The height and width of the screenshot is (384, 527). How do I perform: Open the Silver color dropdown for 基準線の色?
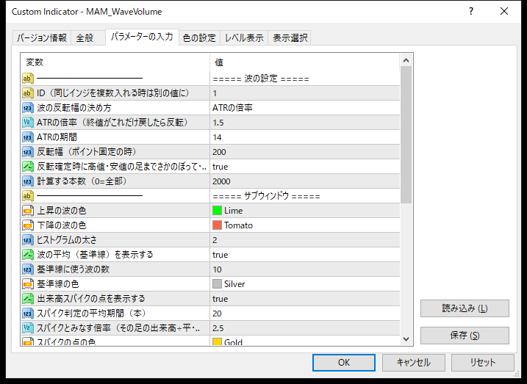click(305, 284)
